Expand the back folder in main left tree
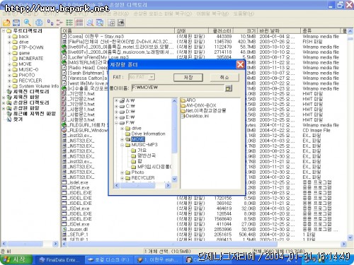This screenshot has height=265, width=354. [9, 37]
